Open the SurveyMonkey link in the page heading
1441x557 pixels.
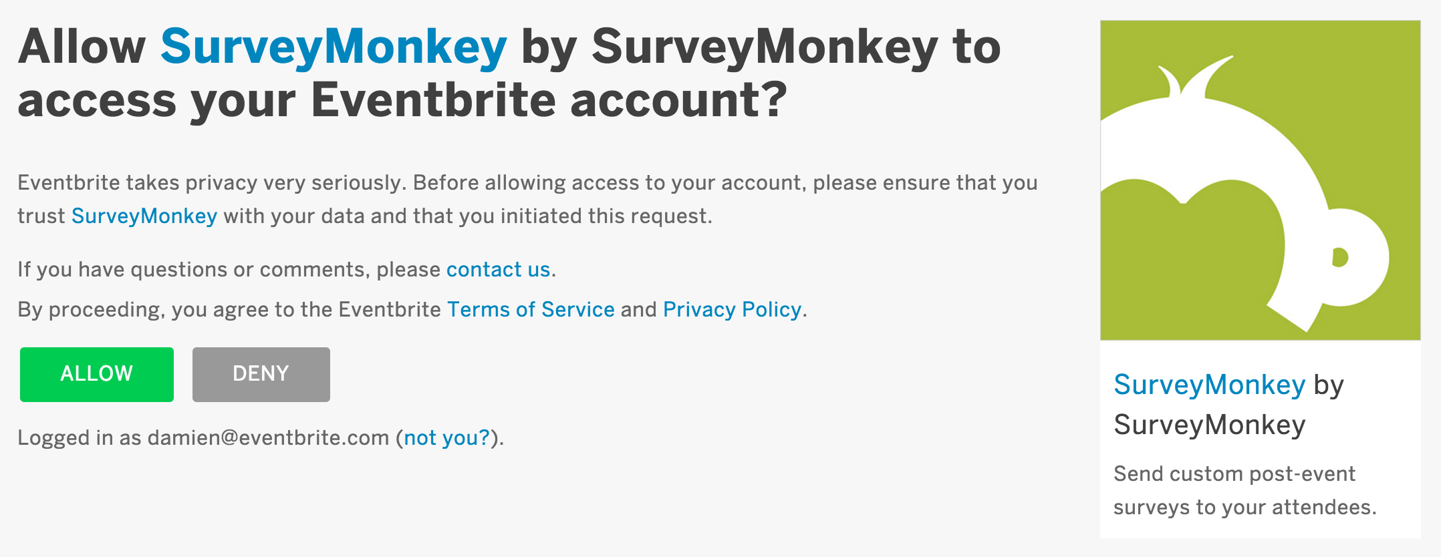tap(334, 47)
